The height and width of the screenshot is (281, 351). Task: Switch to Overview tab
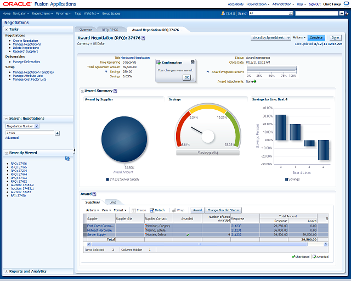pos(86,30)
